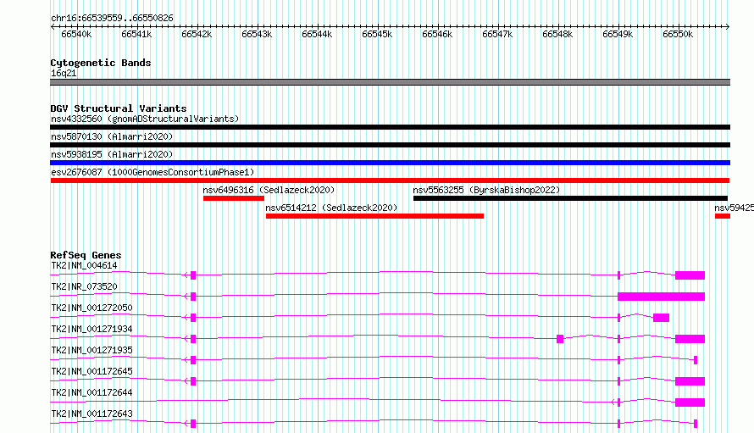Click the 16q21 band label
Image resolution: width=754 pixels, height=433 pixels.
(64, 73)
